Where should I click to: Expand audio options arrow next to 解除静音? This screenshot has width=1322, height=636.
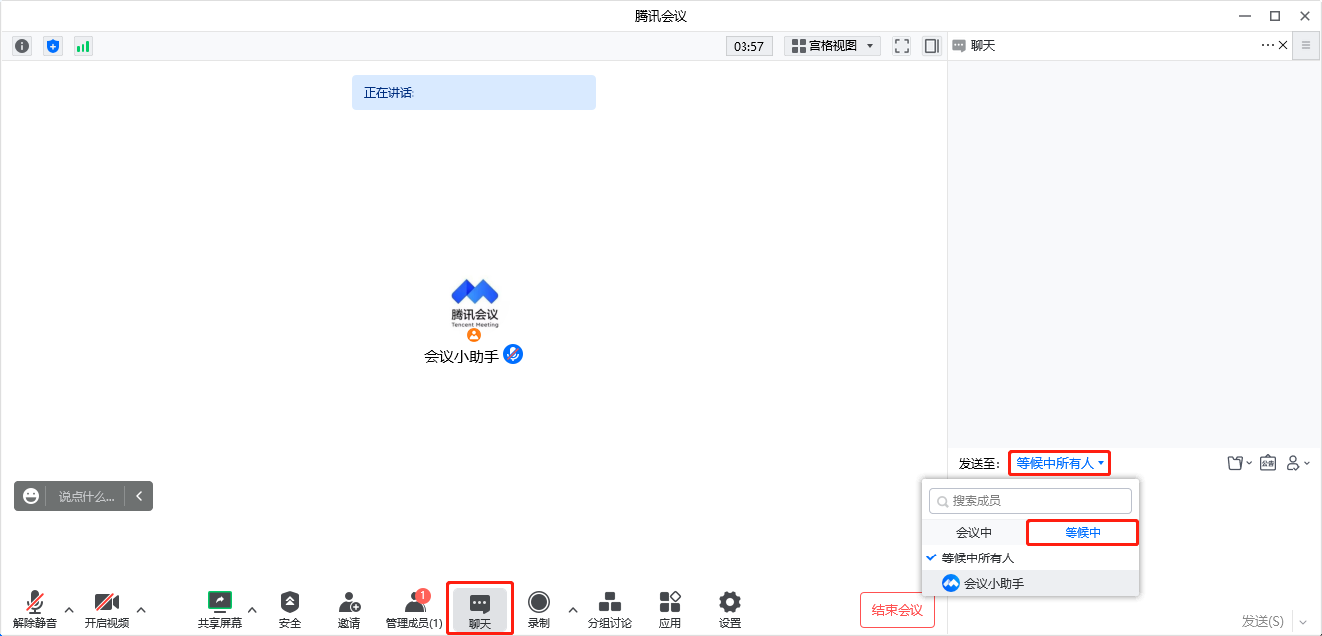[69, 609]
